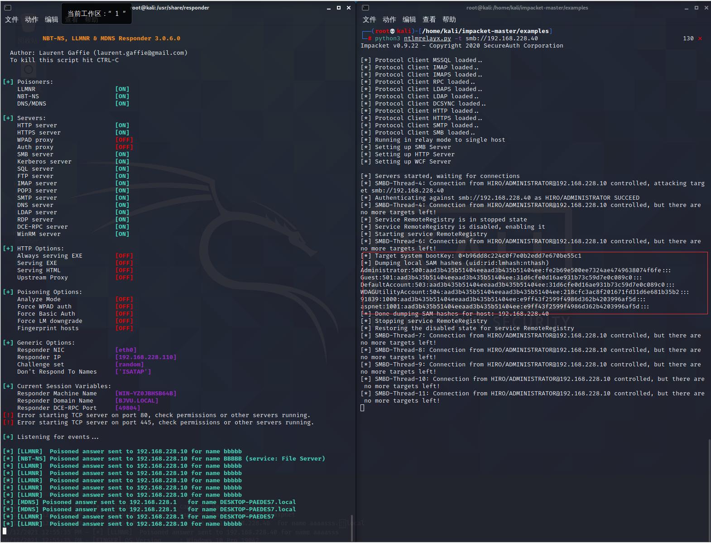Screen dimensions: 711x543
Task: Close the impacket examples terminal window
Action: (706, 8)
